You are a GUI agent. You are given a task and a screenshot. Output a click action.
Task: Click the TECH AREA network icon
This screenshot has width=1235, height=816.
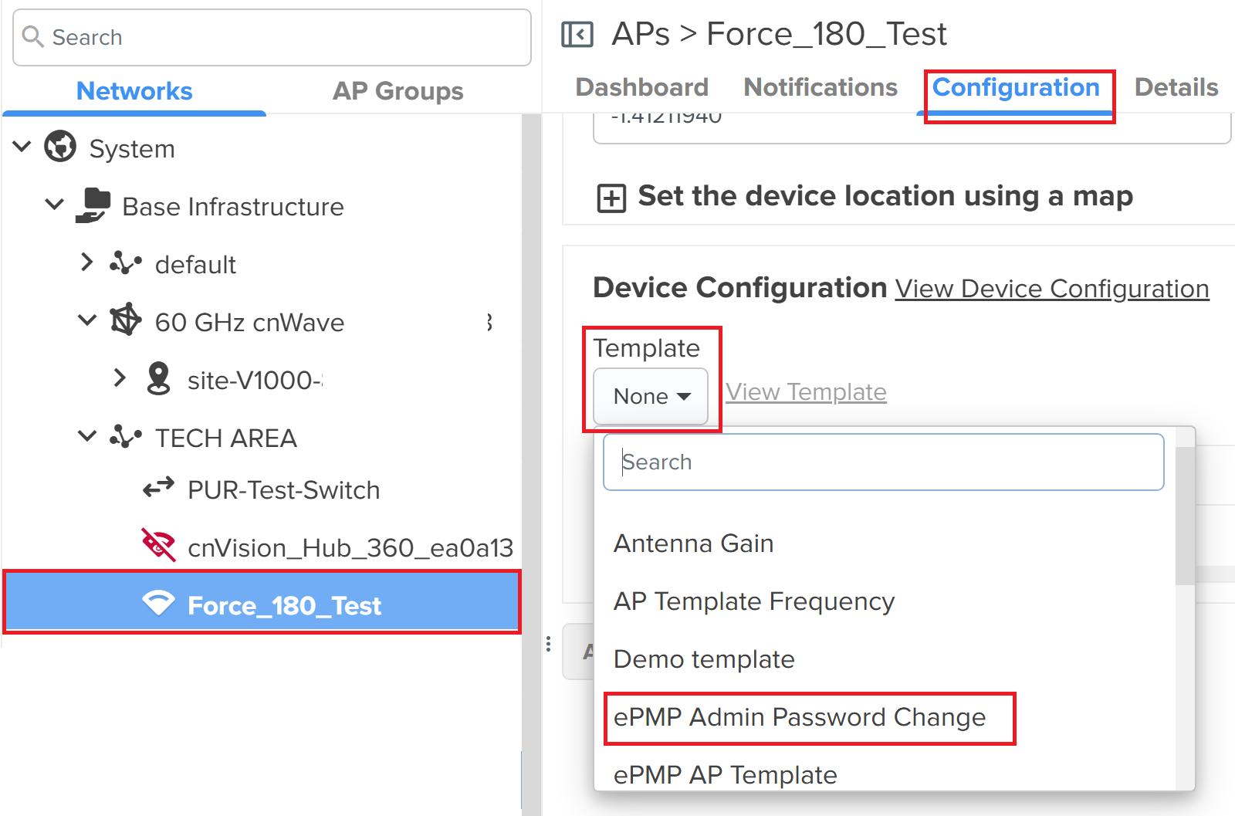coord(125,437)
